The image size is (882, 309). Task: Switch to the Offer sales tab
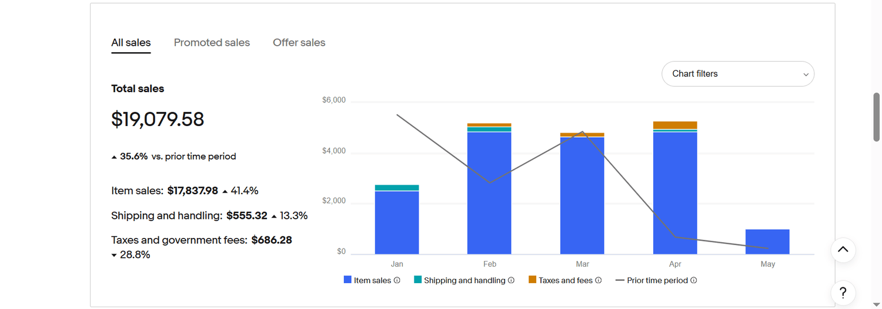tap(299, 43)
